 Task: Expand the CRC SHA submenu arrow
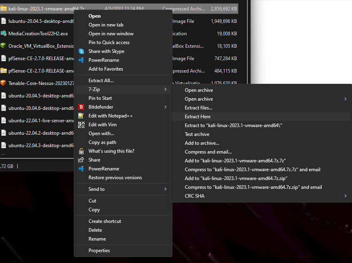click(x=346, y=196)
